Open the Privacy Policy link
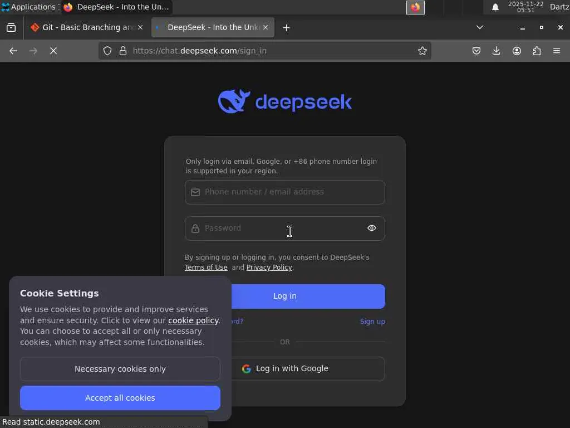 269,267
